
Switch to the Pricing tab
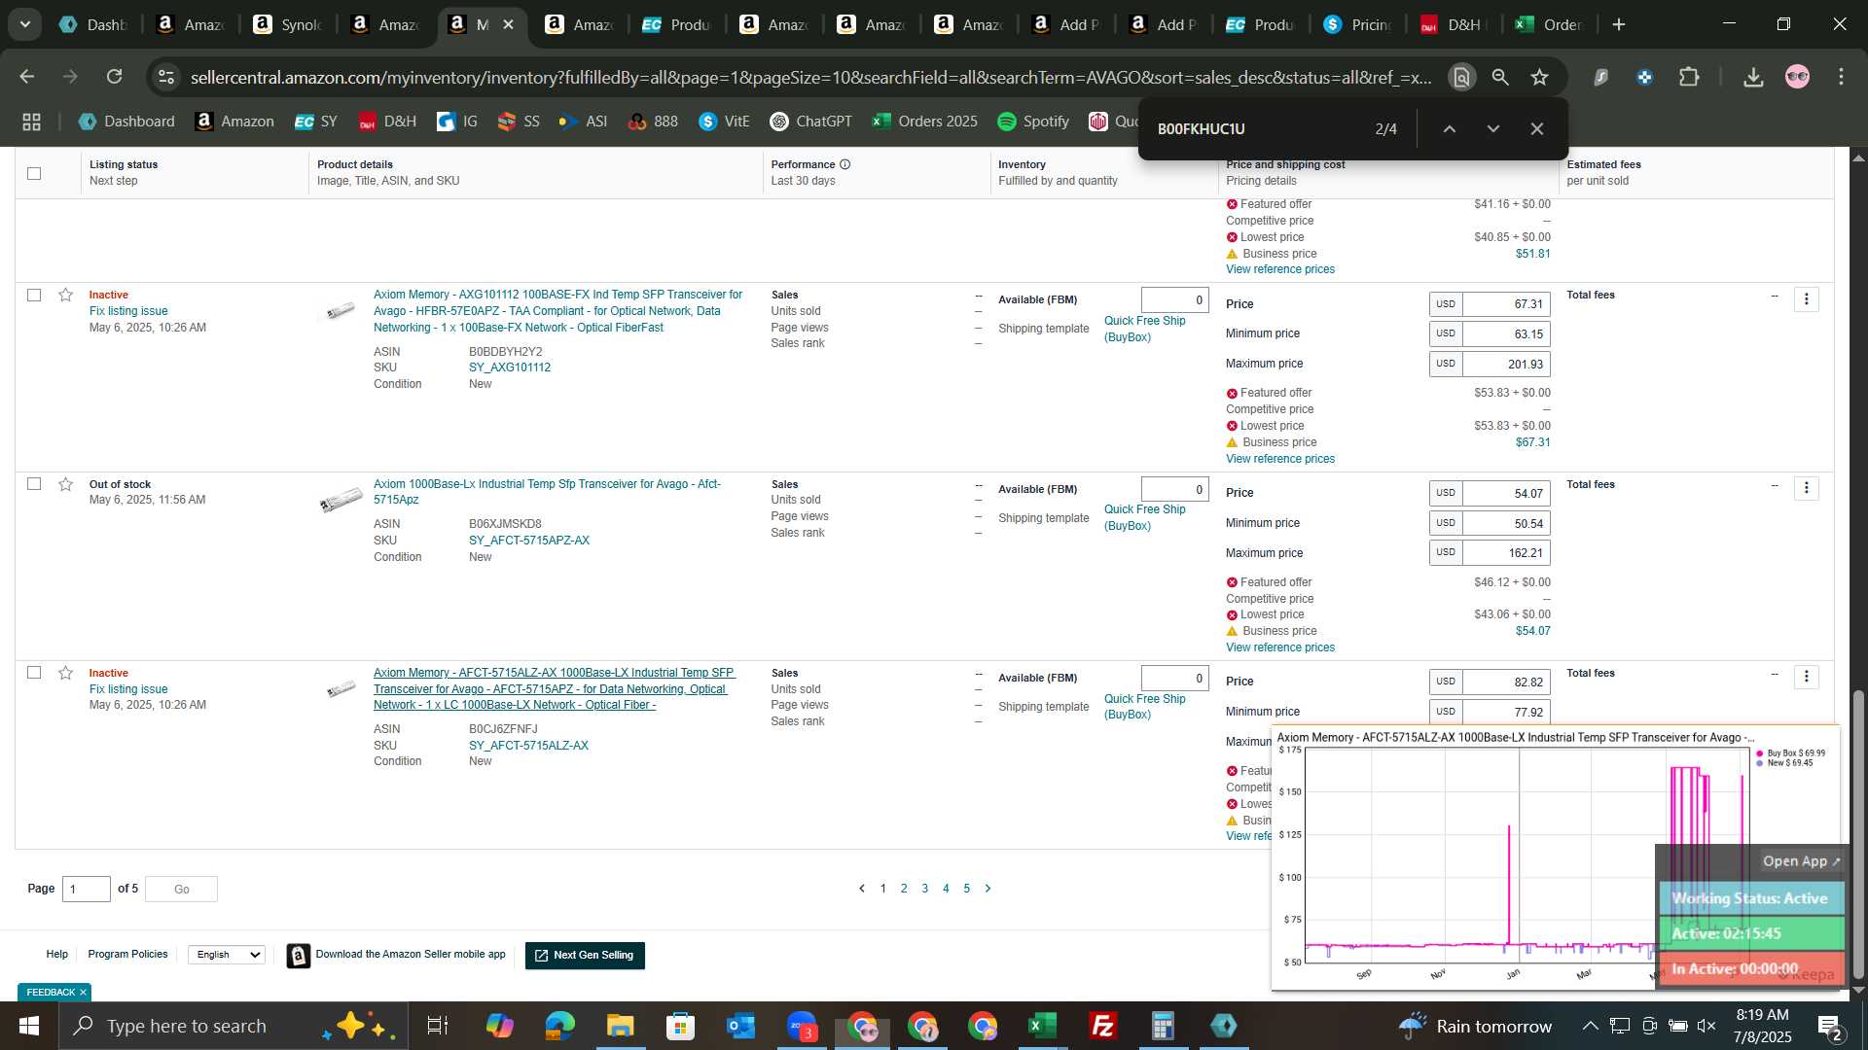(x=1357, y=24)
